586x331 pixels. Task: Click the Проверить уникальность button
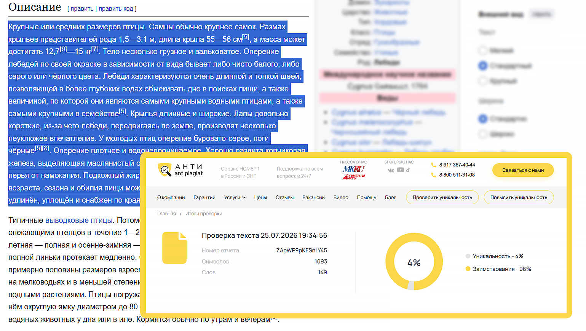pyautogui.click(x=442, y=197)
